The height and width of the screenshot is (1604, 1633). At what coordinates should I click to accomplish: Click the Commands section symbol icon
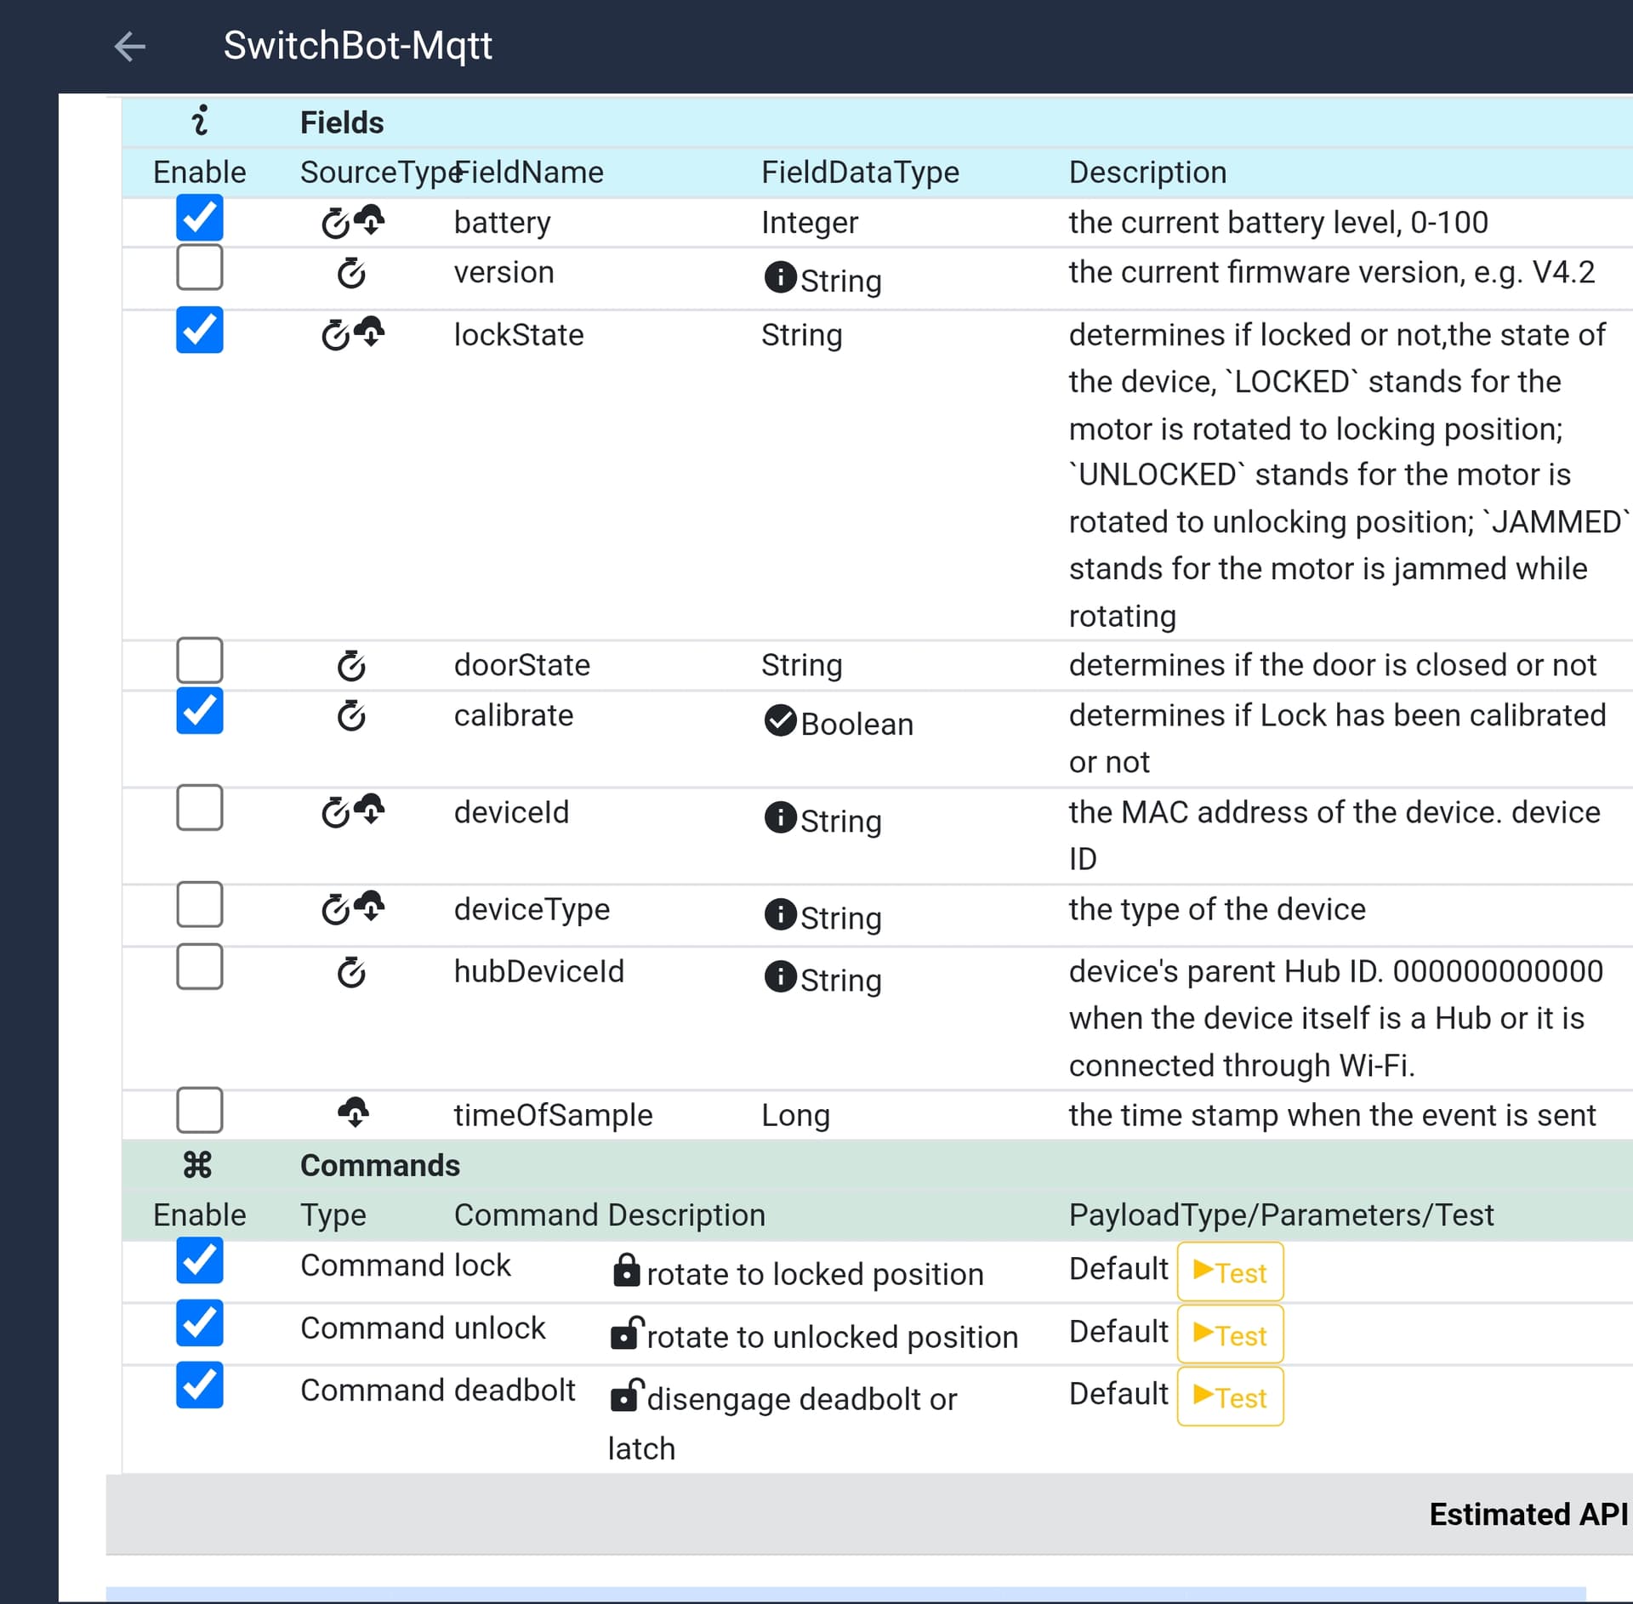click(x=197, y=1164)
